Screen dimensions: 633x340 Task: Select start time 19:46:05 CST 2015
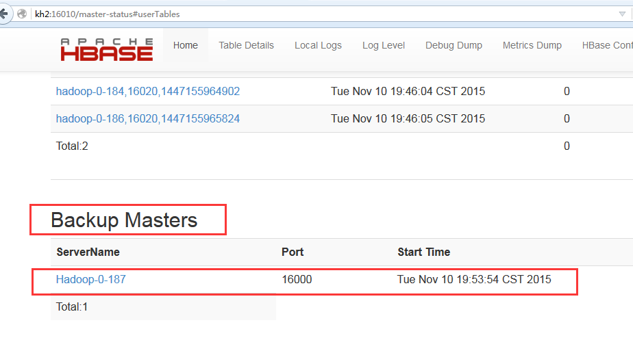[408, 118]
